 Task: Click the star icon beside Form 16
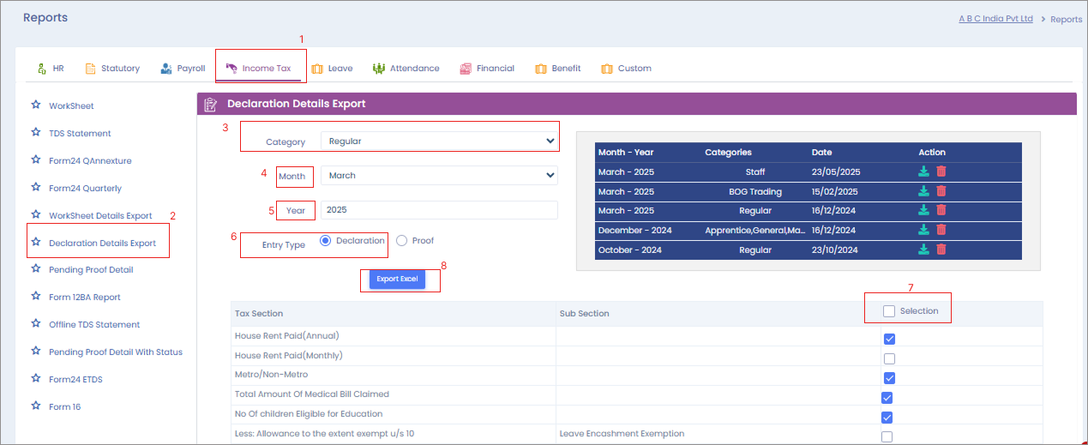[x=36, y=406]
